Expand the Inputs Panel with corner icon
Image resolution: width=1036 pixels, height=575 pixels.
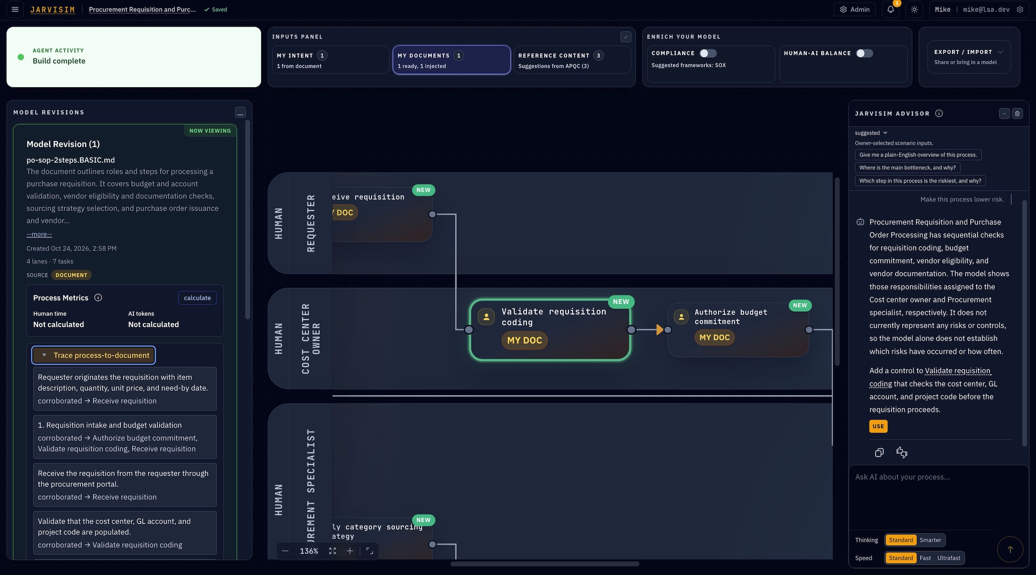coord(625,37)
